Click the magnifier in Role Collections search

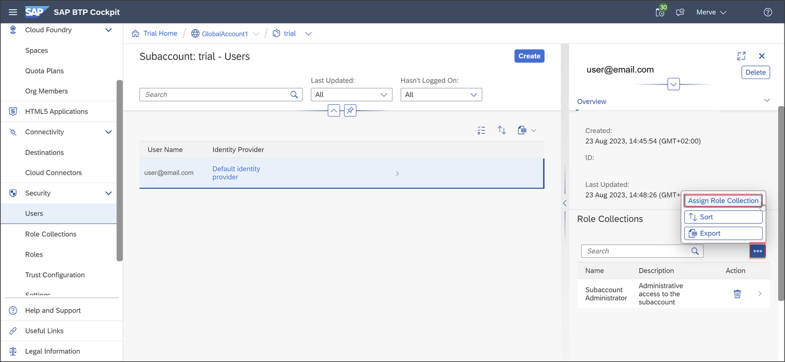[695, 251]
